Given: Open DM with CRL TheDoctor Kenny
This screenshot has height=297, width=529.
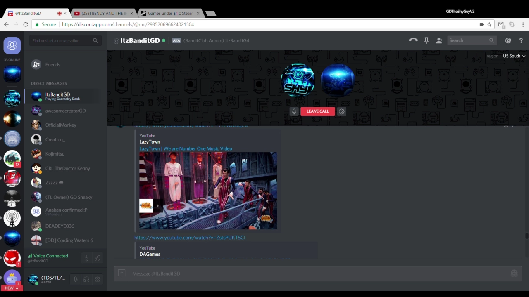Looking at the screenshot, I should tap(65, 168).
